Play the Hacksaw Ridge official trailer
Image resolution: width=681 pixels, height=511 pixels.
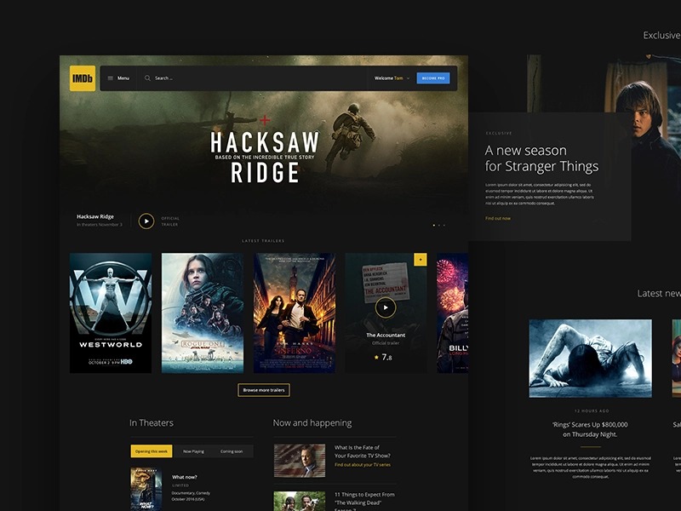point(146,221)
